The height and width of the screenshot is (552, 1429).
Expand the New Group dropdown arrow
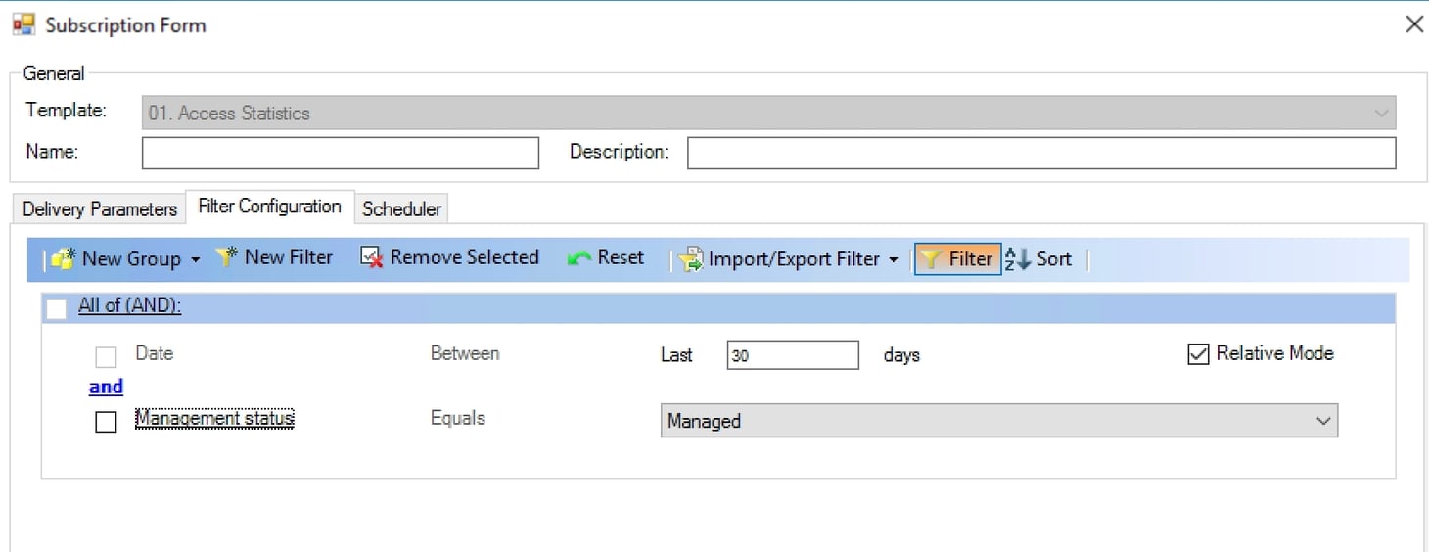click(x=195, y=260)
